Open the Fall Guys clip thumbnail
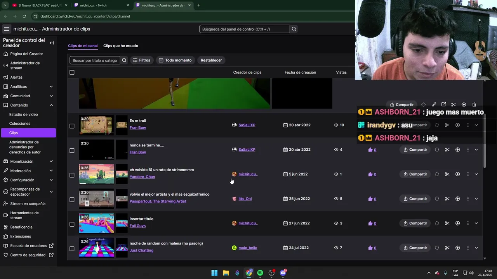 pos(96,223)
